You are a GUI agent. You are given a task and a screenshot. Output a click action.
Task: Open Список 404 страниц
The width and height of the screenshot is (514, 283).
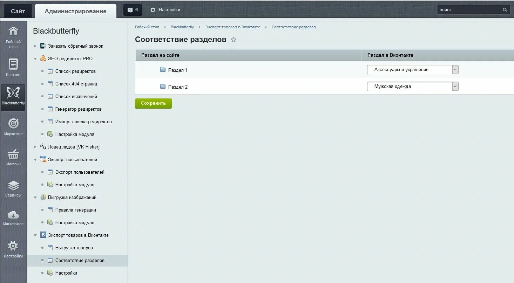point(76,84)
